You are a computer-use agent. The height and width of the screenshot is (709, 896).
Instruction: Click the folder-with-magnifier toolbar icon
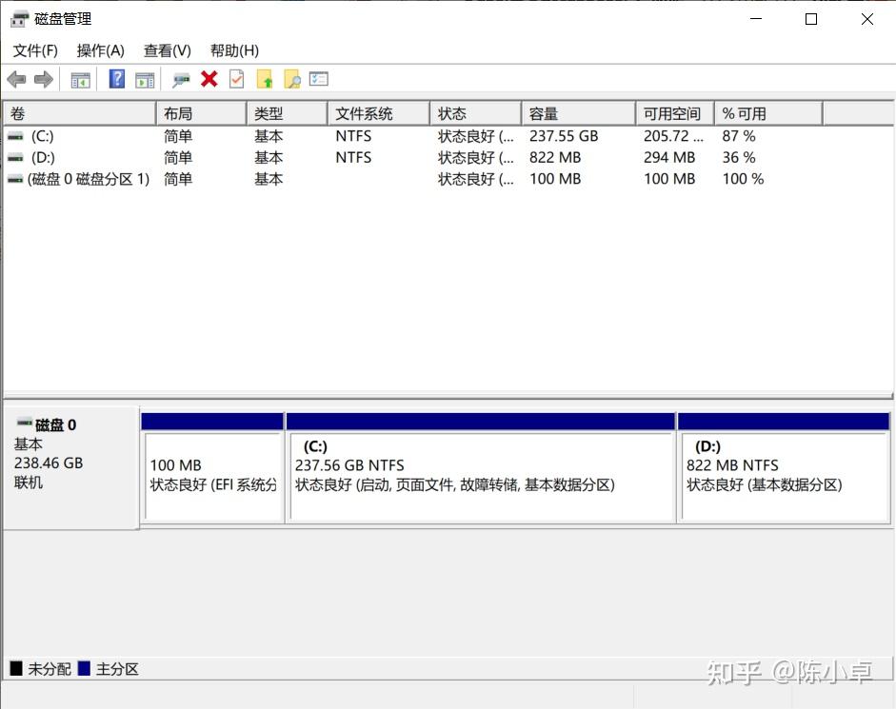(x=291, y=79)
